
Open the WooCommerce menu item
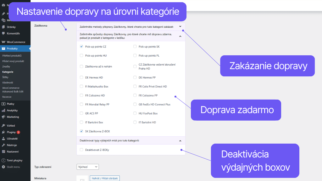point(16,42)
